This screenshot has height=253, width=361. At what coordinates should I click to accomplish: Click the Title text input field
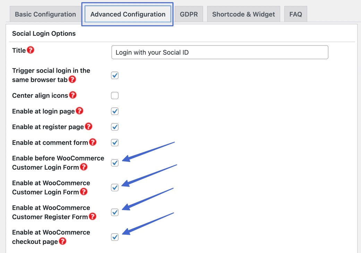click(220, 52)
